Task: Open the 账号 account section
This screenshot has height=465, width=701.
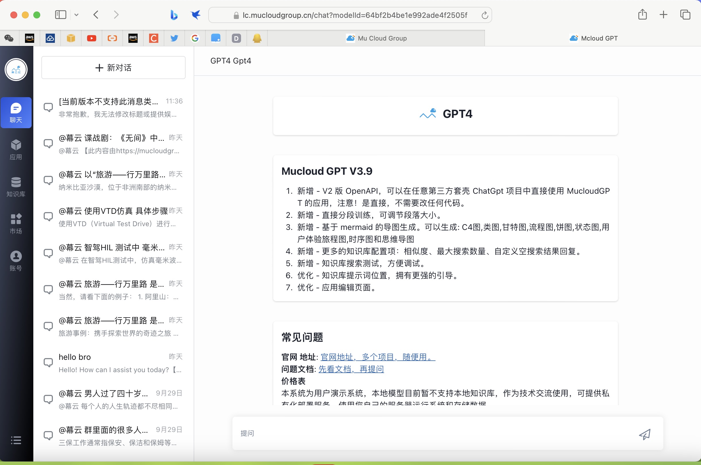Action: 16,261
